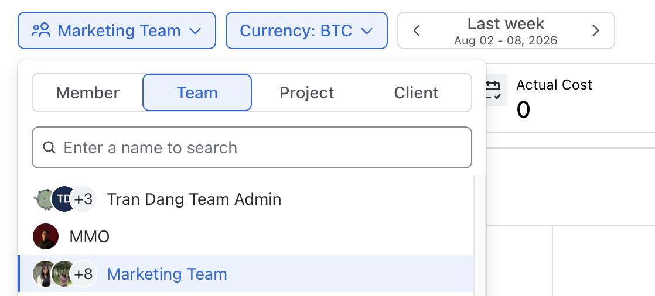Switch to the Member tab
Screen dimensions: 655x296
[88, 92]
